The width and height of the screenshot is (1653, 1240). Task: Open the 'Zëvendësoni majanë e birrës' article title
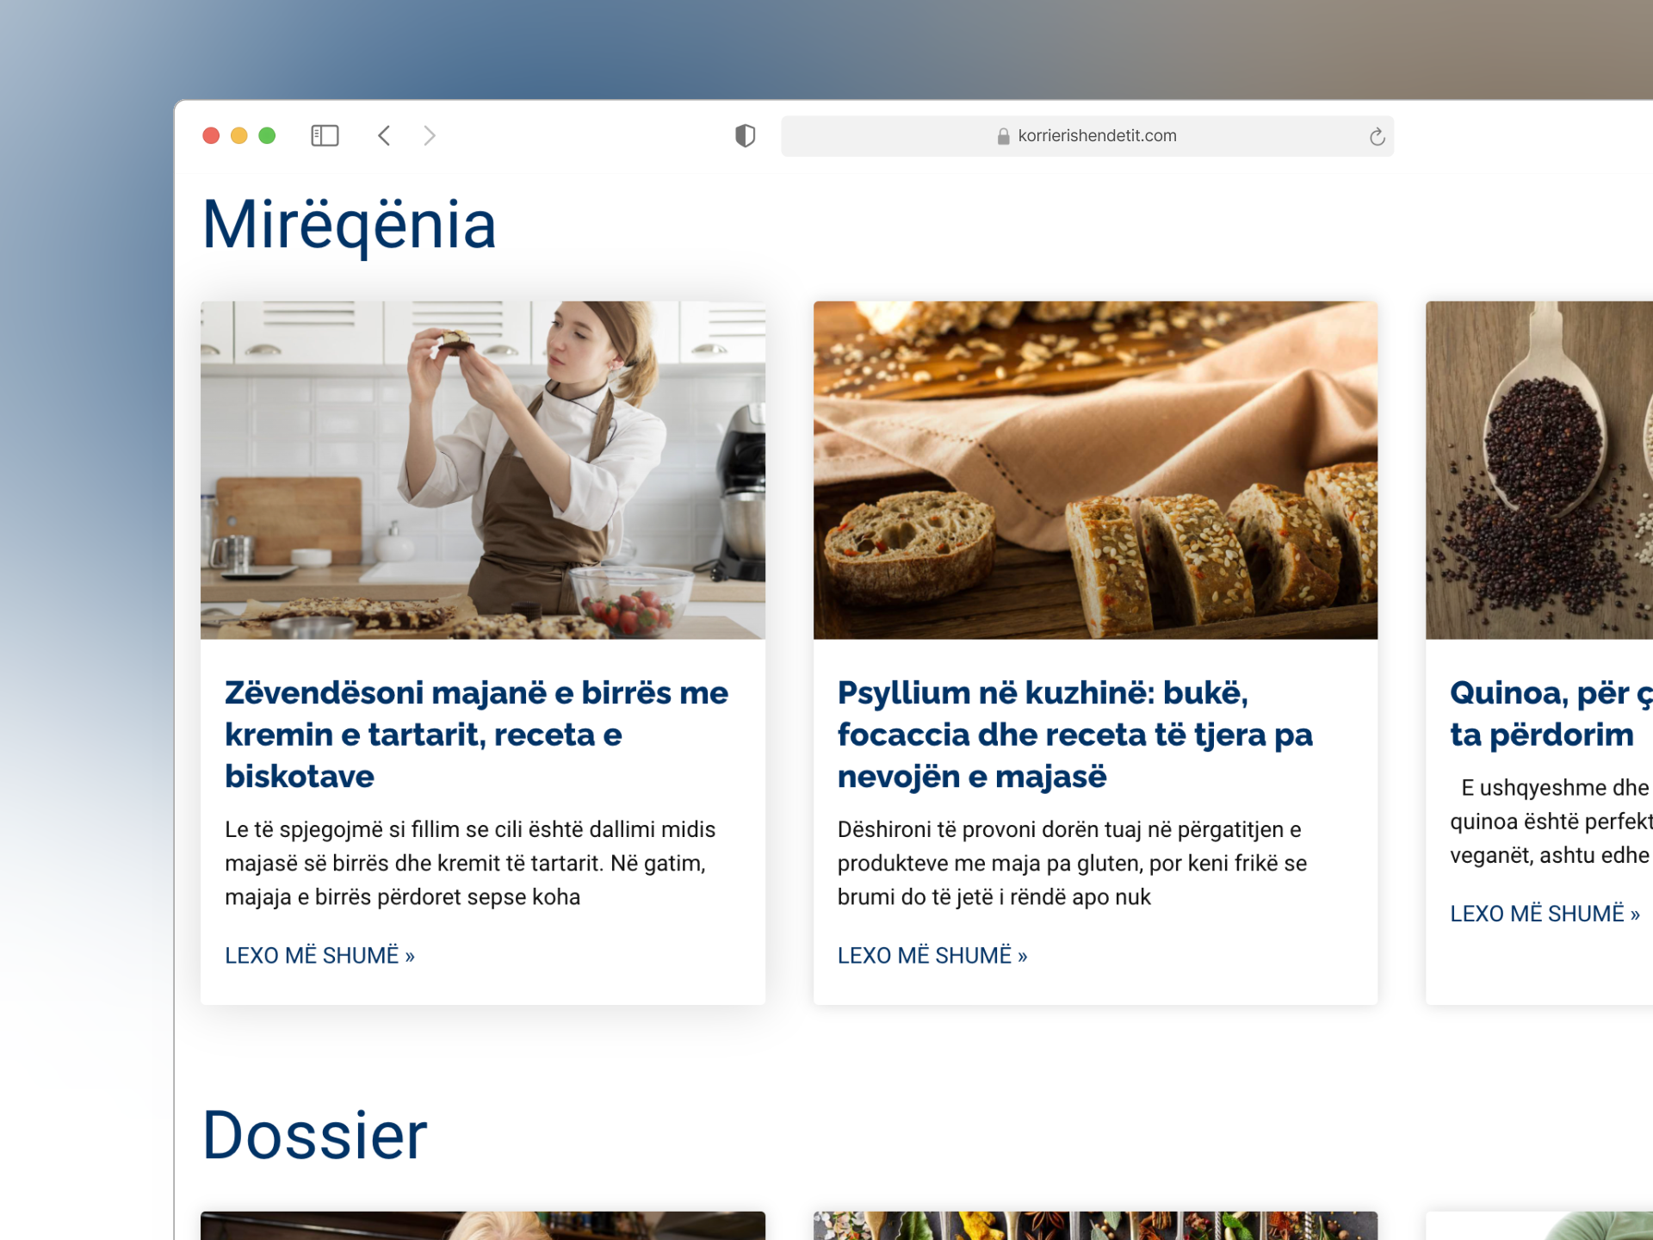point(477,734)
